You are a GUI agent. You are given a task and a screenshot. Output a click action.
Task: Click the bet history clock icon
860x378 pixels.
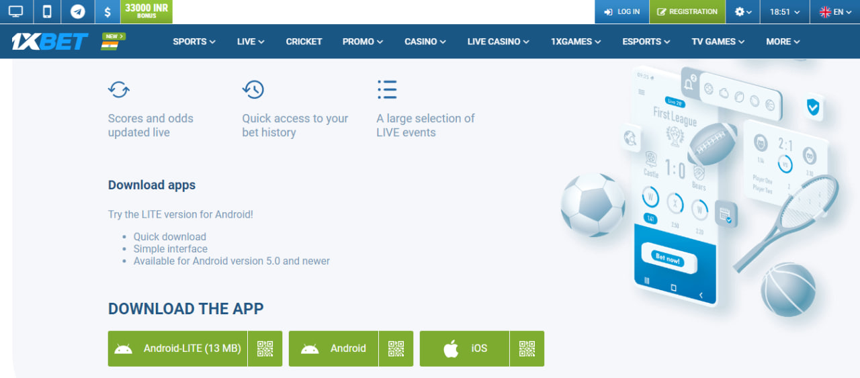pyautogui.click(x=253, y=89)
